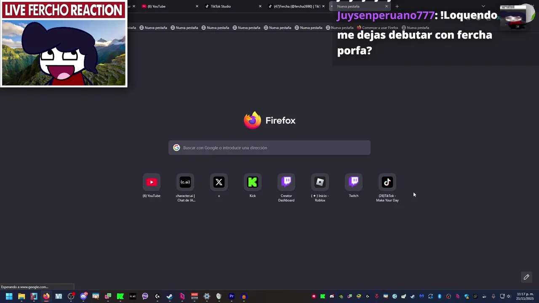Open Discord from the taskbar
This screenshot has width=539, height=303.
(83, 296)
